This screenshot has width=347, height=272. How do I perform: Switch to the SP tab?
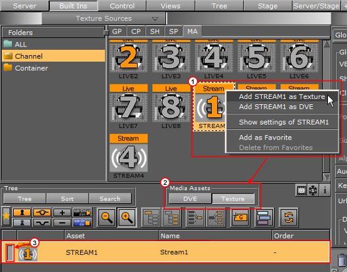173,31
